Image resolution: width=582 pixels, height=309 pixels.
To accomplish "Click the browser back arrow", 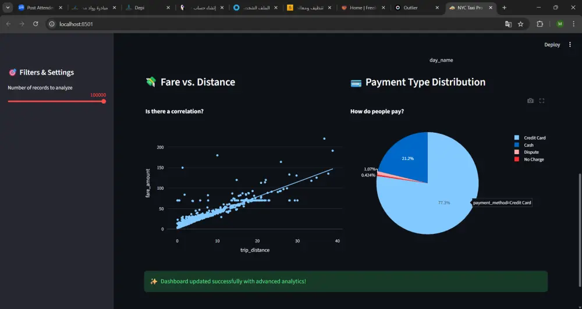I will pos(9,24).
